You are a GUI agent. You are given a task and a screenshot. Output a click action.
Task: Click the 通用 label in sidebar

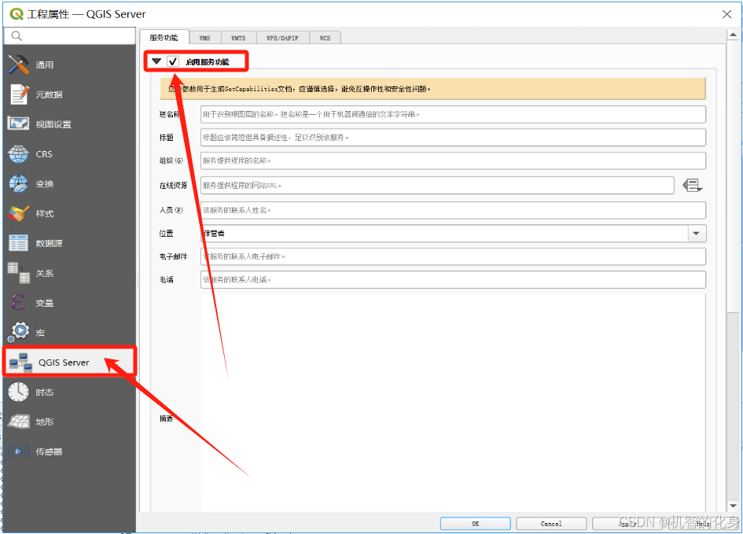click(x=45, y=65)
